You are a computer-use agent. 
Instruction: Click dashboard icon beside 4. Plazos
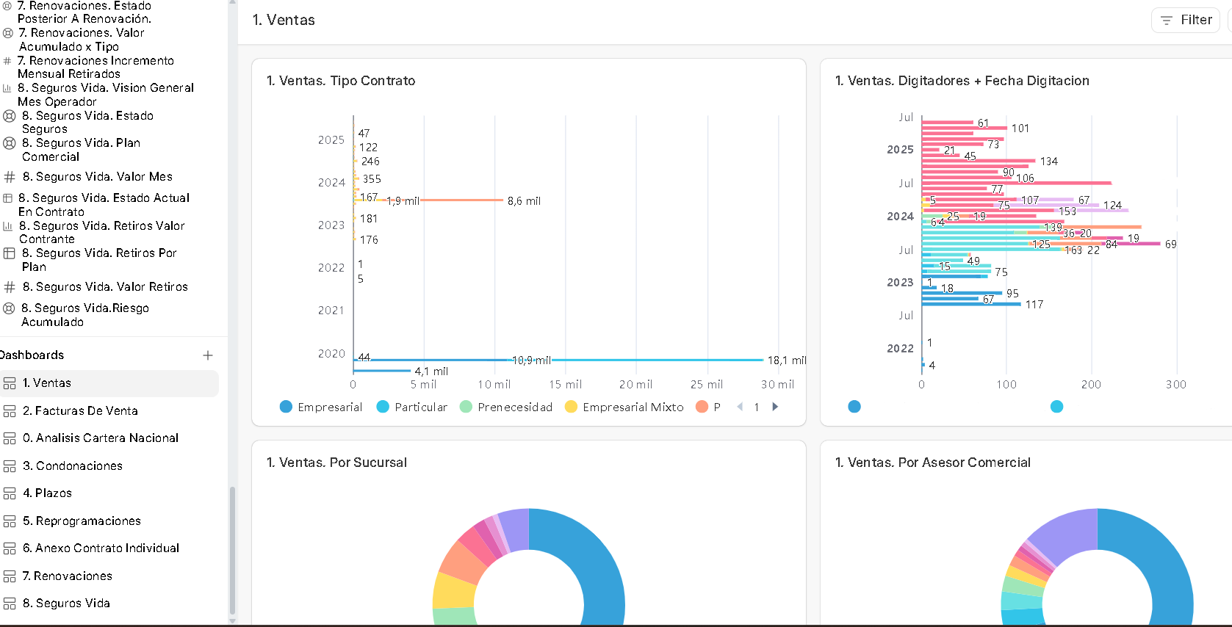click(10, 493)
